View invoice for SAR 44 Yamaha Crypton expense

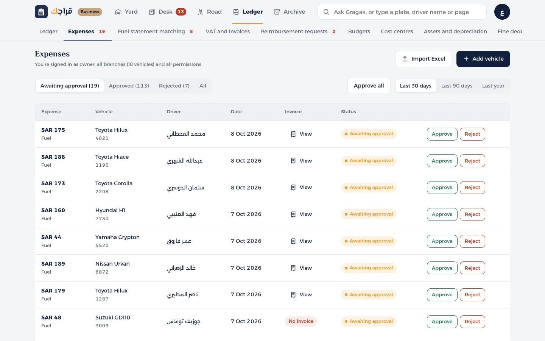pyautogui.click(x=301, y=241)
